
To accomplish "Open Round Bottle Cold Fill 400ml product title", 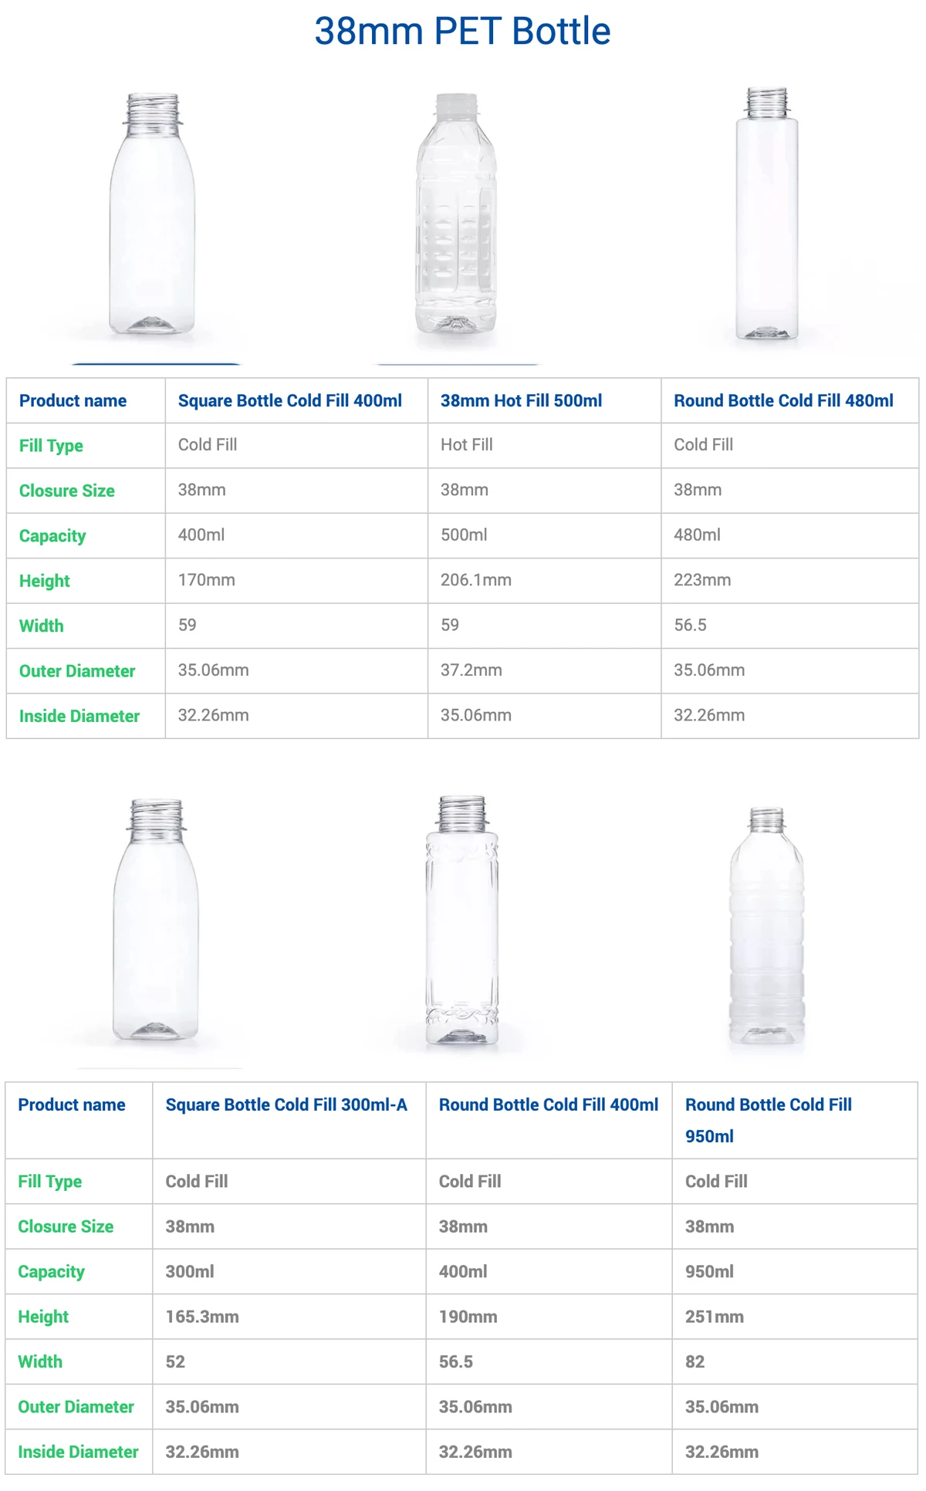I will (549, 1105).
